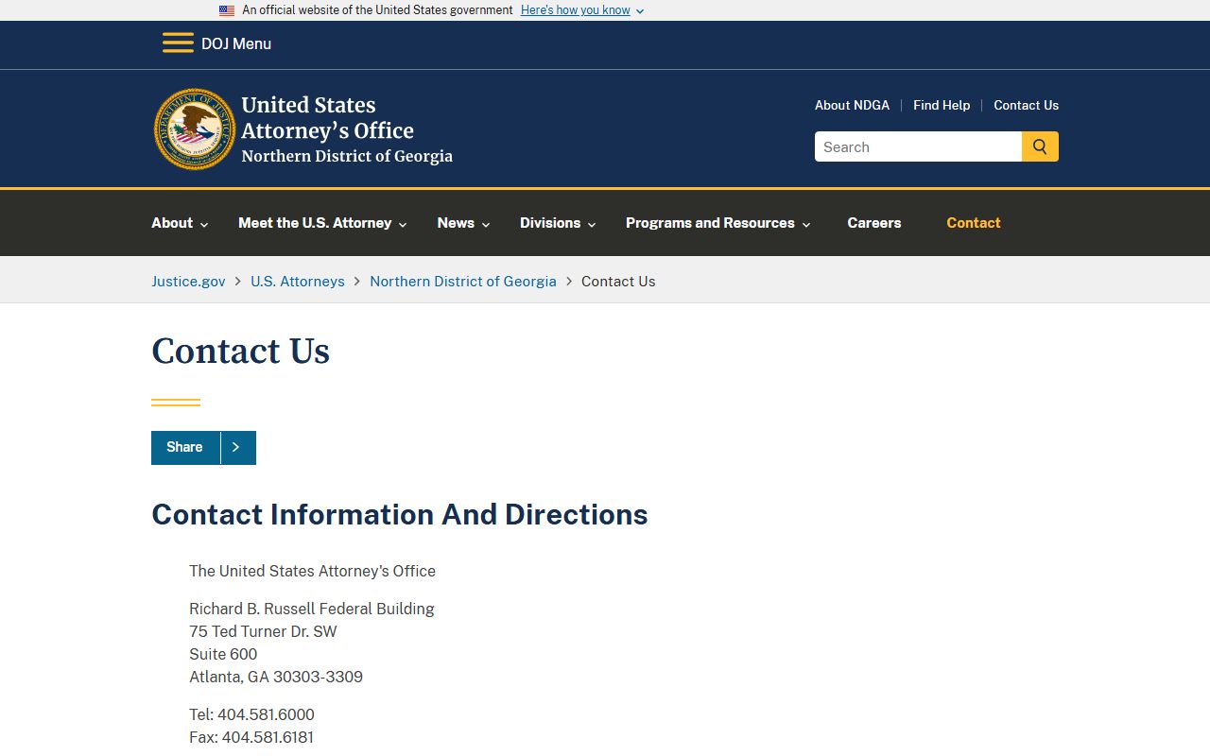Click the Department of Justice seal logo

pos(195,129)
